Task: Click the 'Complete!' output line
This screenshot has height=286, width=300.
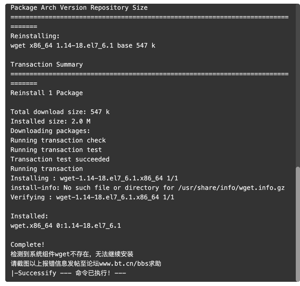Action: click(27, 244)
